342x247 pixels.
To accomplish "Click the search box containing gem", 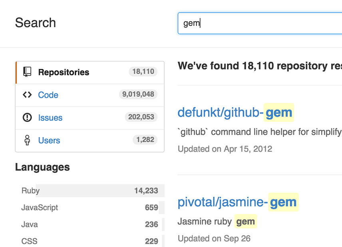I will click(x=260, y=23).
